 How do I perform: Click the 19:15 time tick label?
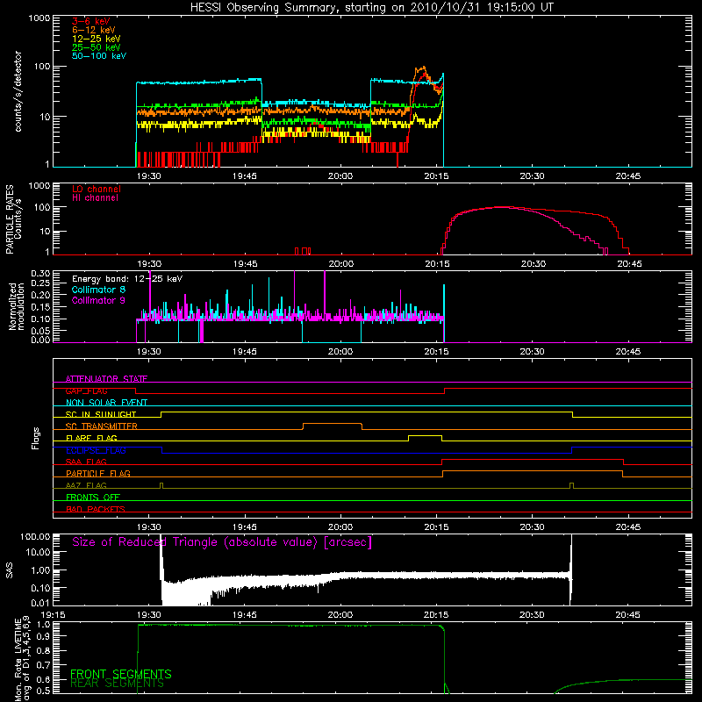(x=53, y=615)
